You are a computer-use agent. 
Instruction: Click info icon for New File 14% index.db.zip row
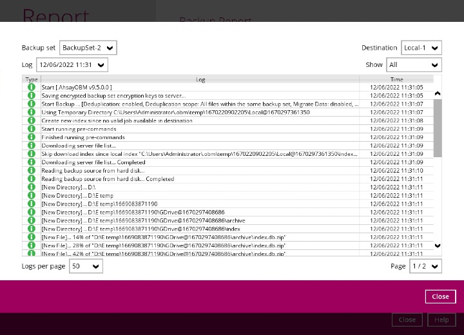tap(32, 237)
